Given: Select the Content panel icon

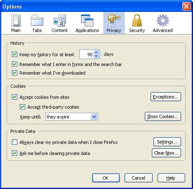Looking at the screenshot, I should click(x=60, y=20).
